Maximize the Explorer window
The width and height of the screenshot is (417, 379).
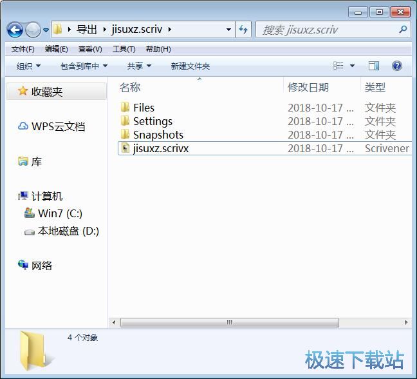(x=379, y=12)
